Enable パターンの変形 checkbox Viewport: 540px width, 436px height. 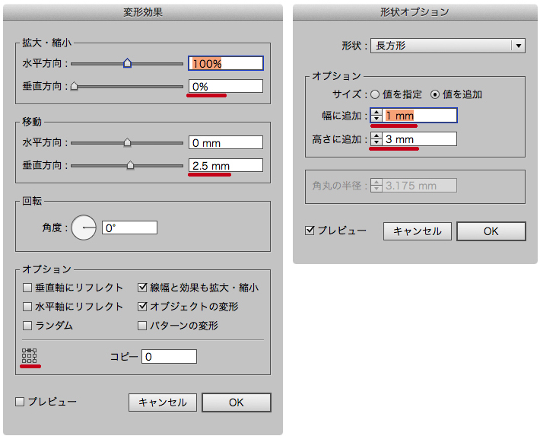tap(142, 326)
